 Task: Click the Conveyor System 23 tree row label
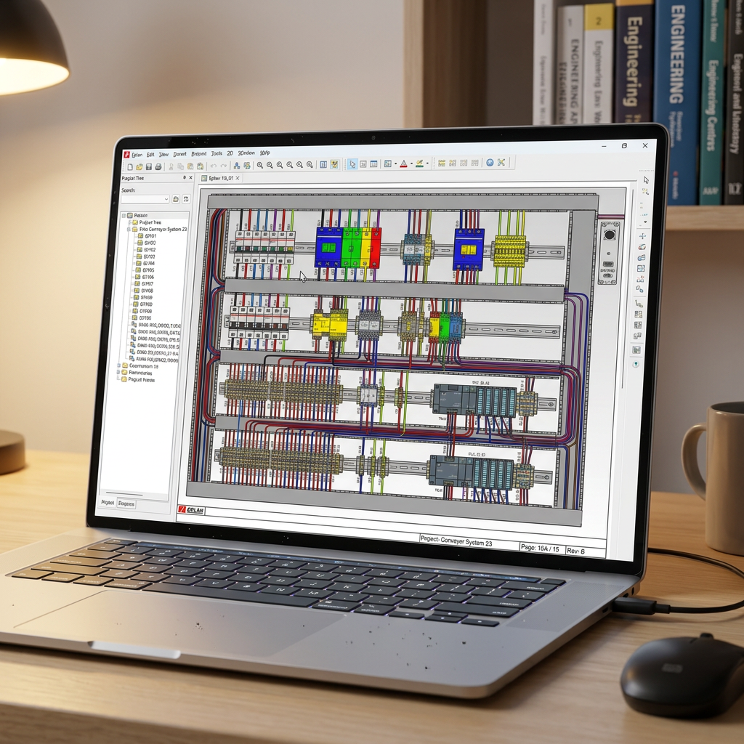click(x=163, y=229)
